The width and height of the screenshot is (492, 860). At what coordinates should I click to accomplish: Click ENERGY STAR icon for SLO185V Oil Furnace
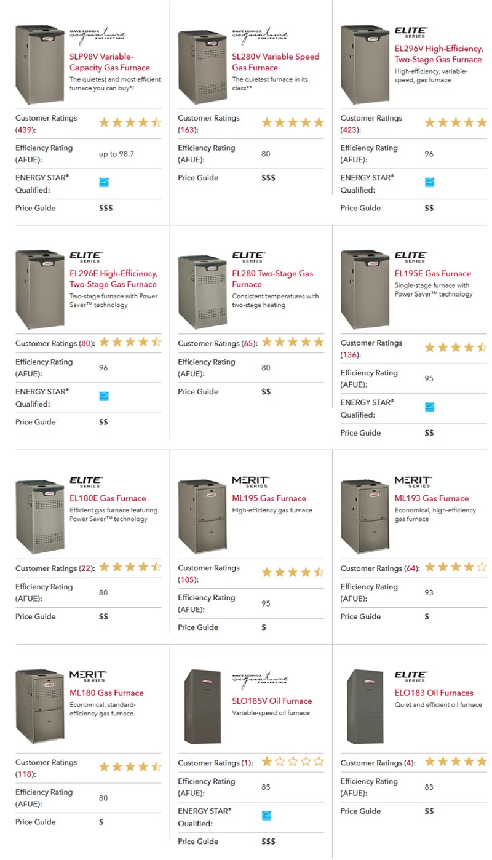tap(266, 816)
